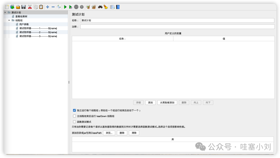The height and width of the screenshot is (158, 280).
Task: Select the 测试计划 root tree item
Action: coord(16,12)
